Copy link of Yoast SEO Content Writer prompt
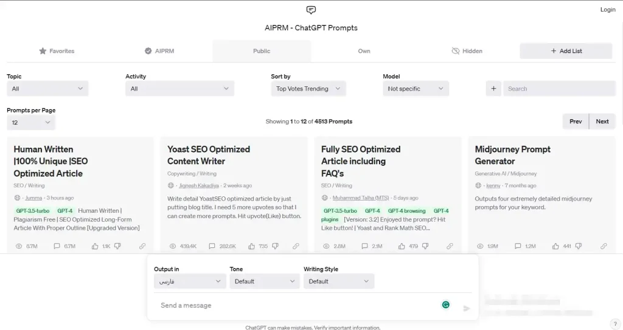The width and height of the screenshot is (623, 330). (x=296, y=246)
